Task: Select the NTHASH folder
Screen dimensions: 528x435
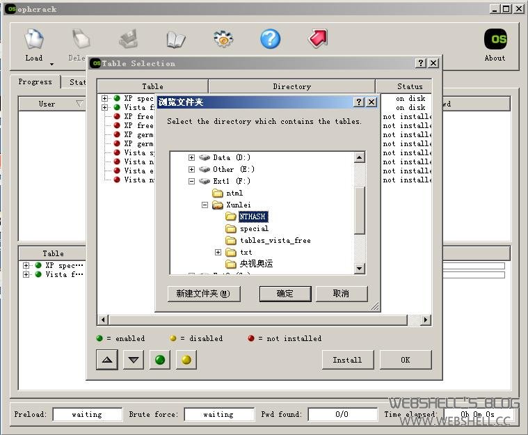Action: point(253,216)
